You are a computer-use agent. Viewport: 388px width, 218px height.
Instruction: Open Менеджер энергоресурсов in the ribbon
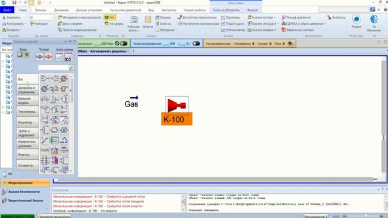click(x=79, y=18)
